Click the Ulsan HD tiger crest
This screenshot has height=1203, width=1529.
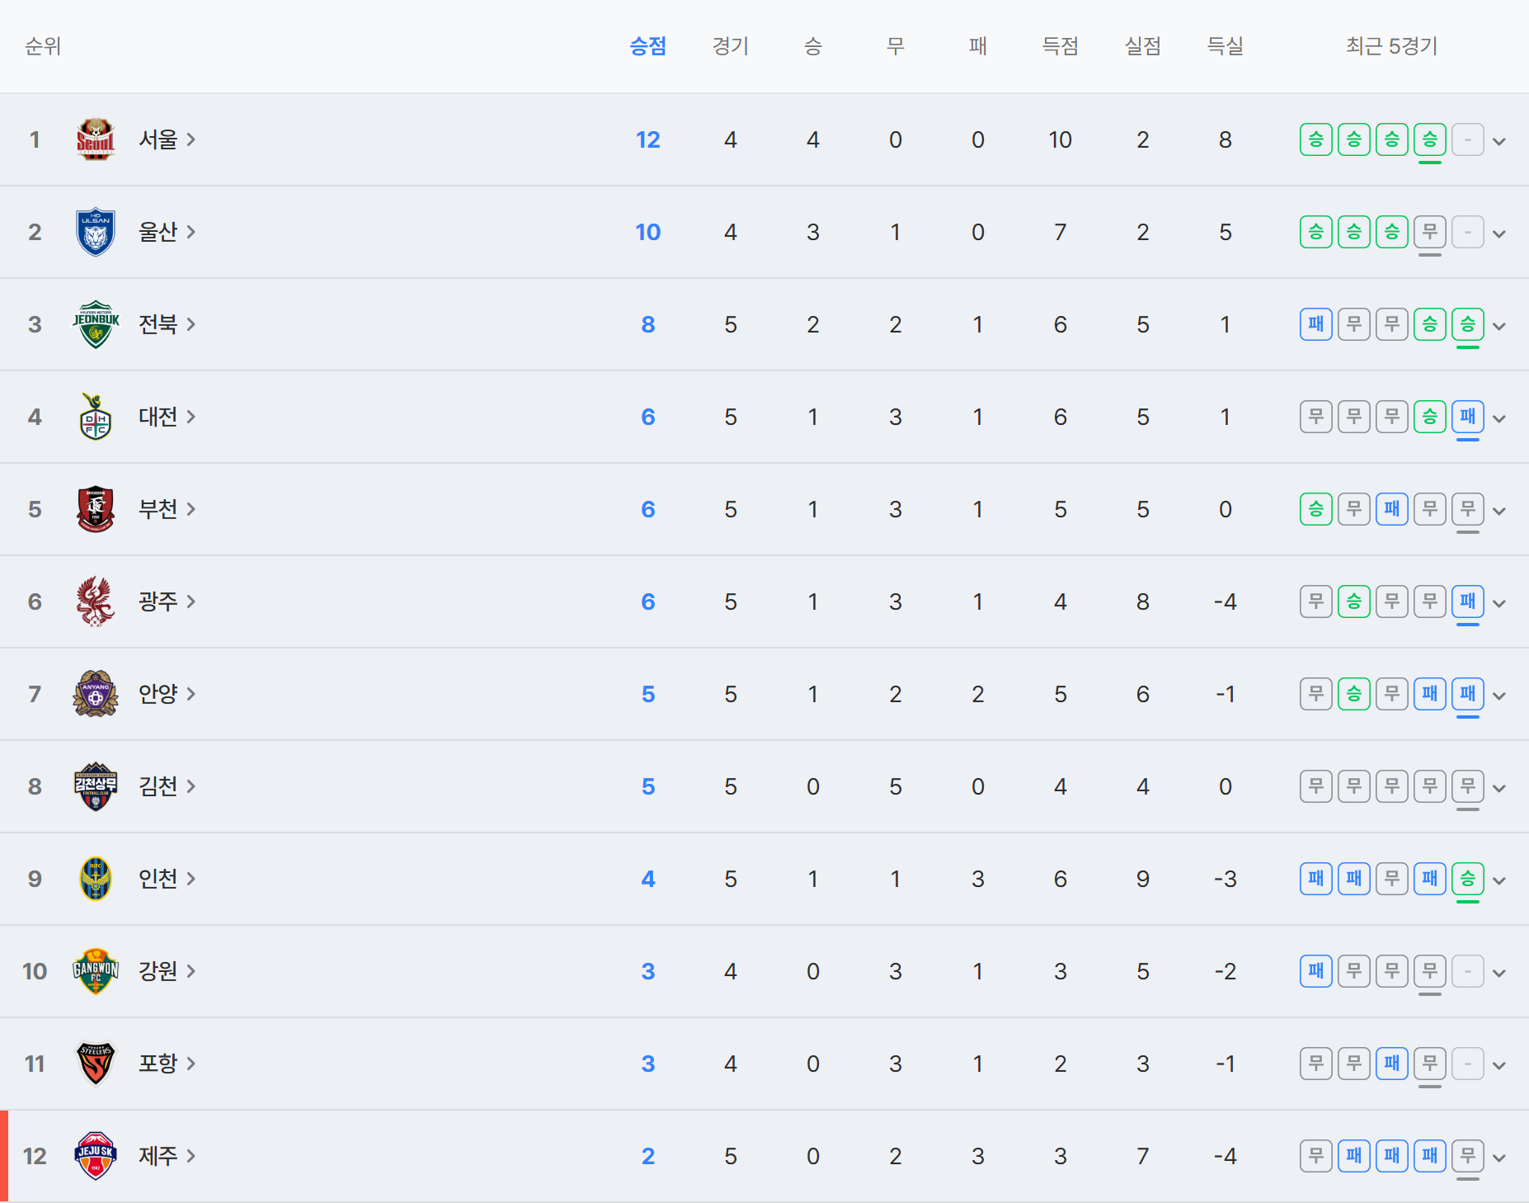click(96, 232)
